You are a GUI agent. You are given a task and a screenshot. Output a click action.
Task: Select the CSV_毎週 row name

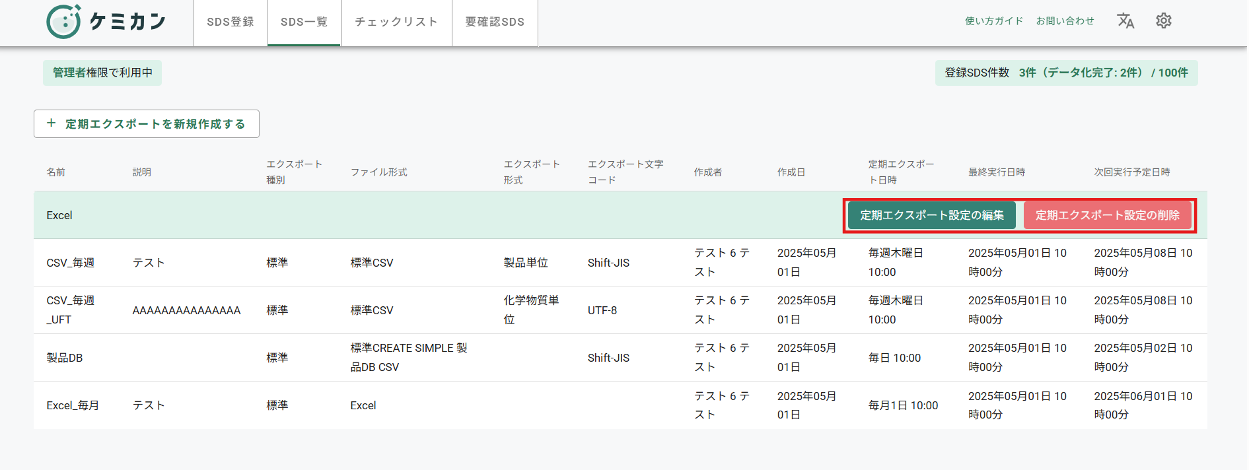[x=71, y=263]
